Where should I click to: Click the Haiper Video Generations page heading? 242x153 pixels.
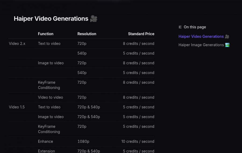[x=56, y=18]
